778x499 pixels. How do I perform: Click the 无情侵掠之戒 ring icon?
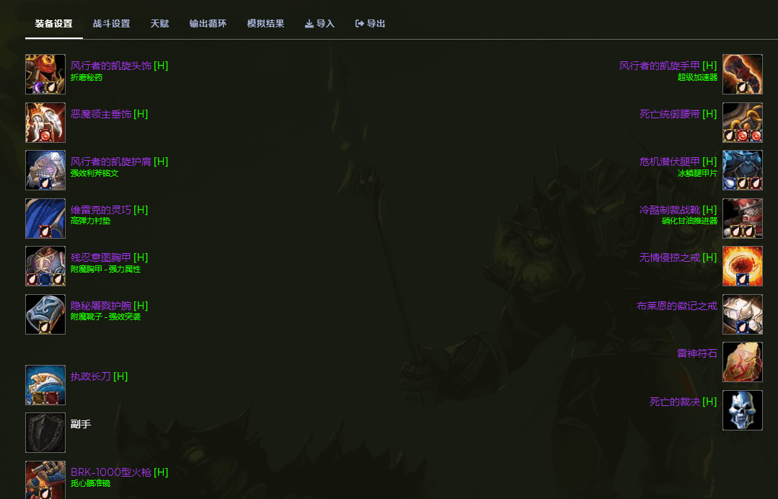[x=742, y=266]
